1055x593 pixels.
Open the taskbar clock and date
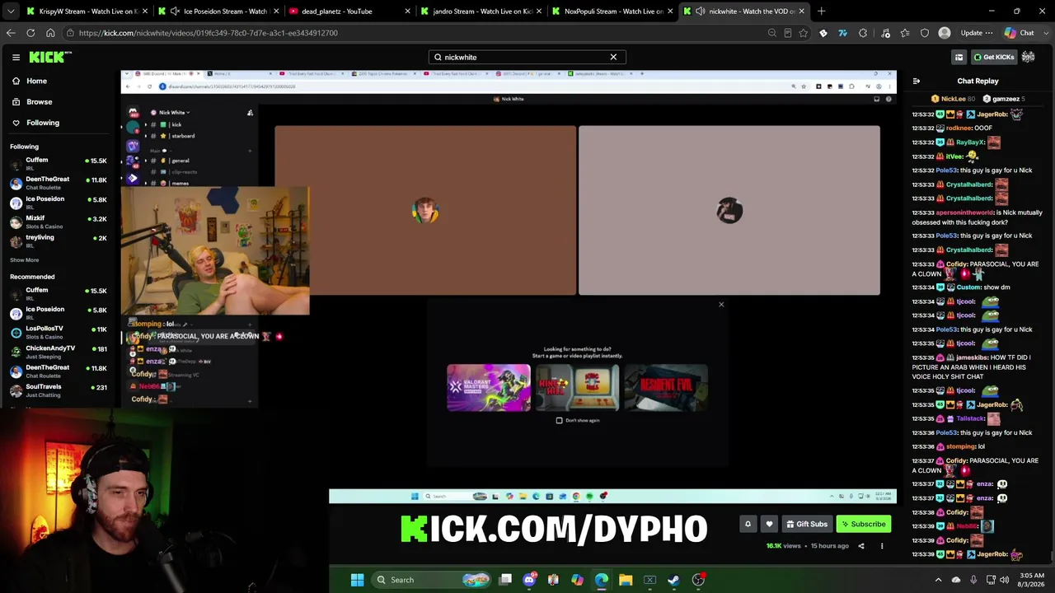[1032, 580]
